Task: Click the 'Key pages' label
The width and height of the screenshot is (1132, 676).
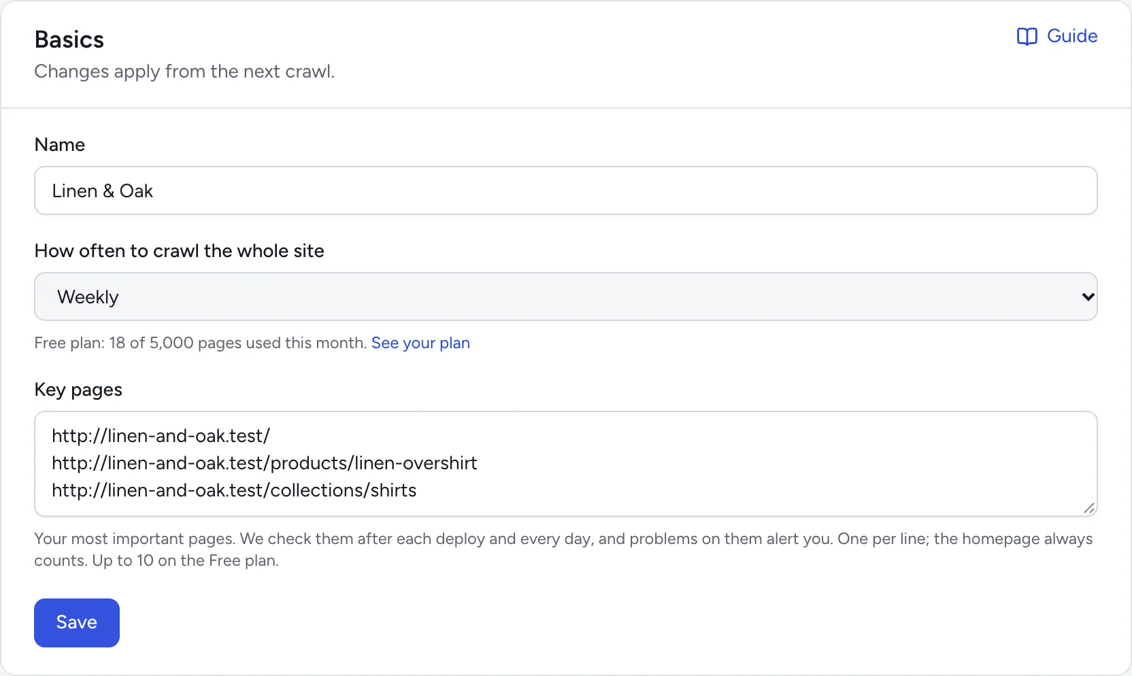Action: click(78, 390)
